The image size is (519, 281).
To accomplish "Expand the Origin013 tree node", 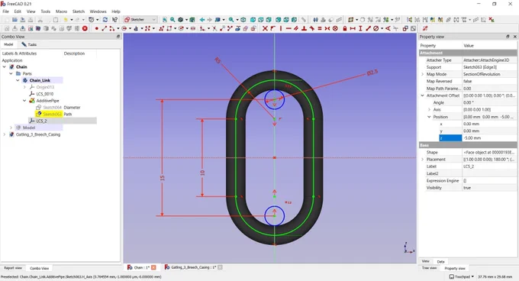I will 25,87.
